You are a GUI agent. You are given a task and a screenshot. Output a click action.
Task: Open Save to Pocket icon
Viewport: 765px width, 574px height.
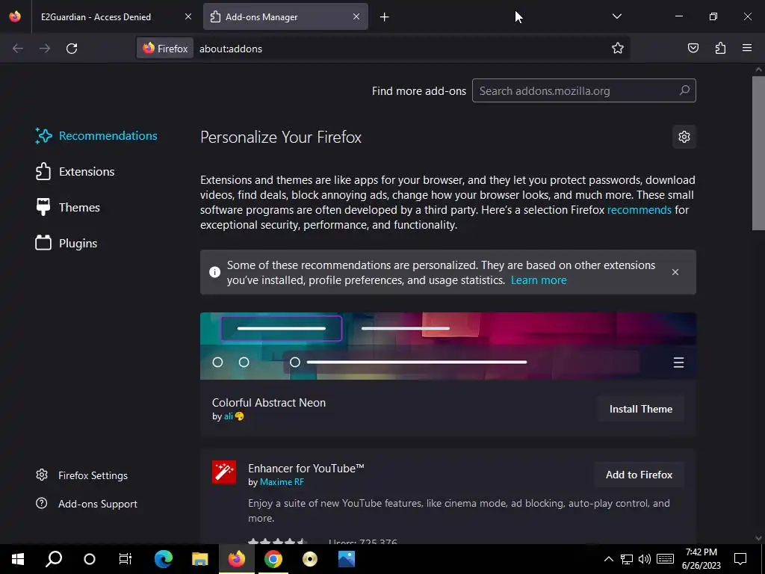point(693,48)
